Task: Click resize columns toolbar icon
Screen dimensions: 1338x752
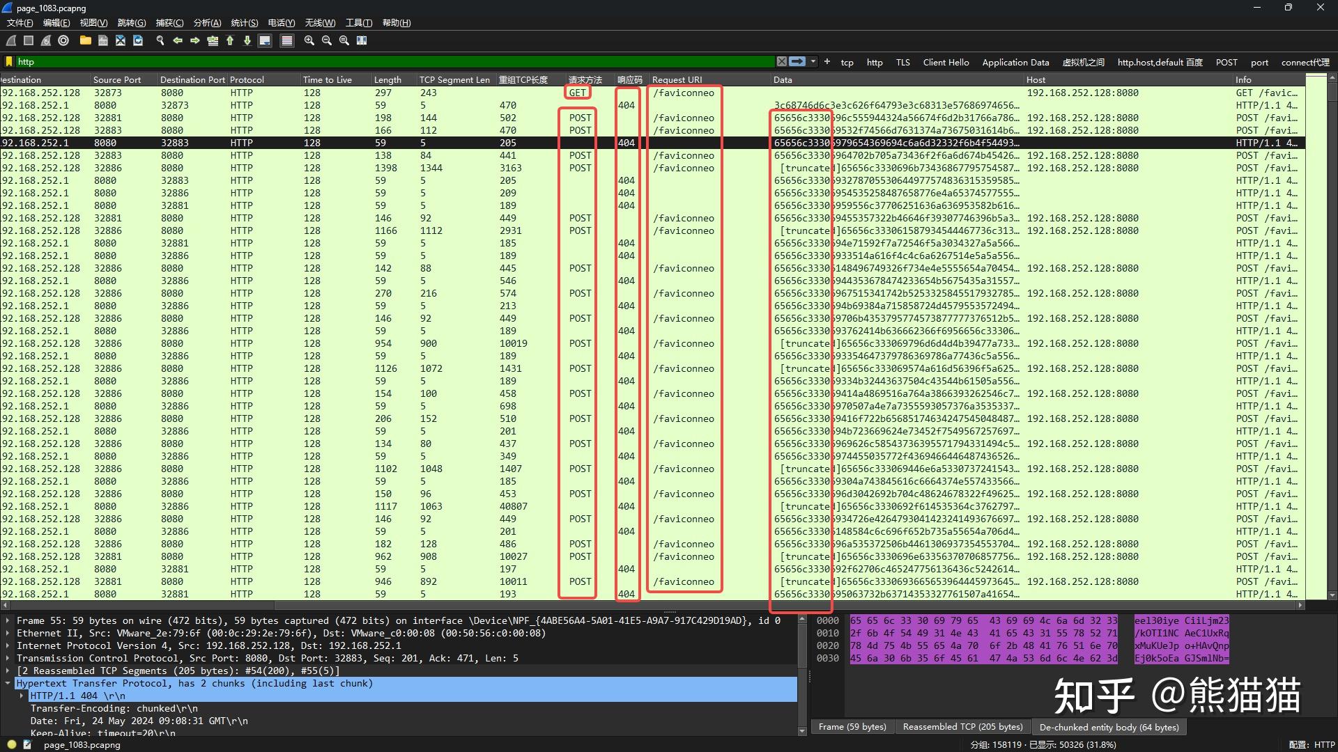Action: point(362,40)
